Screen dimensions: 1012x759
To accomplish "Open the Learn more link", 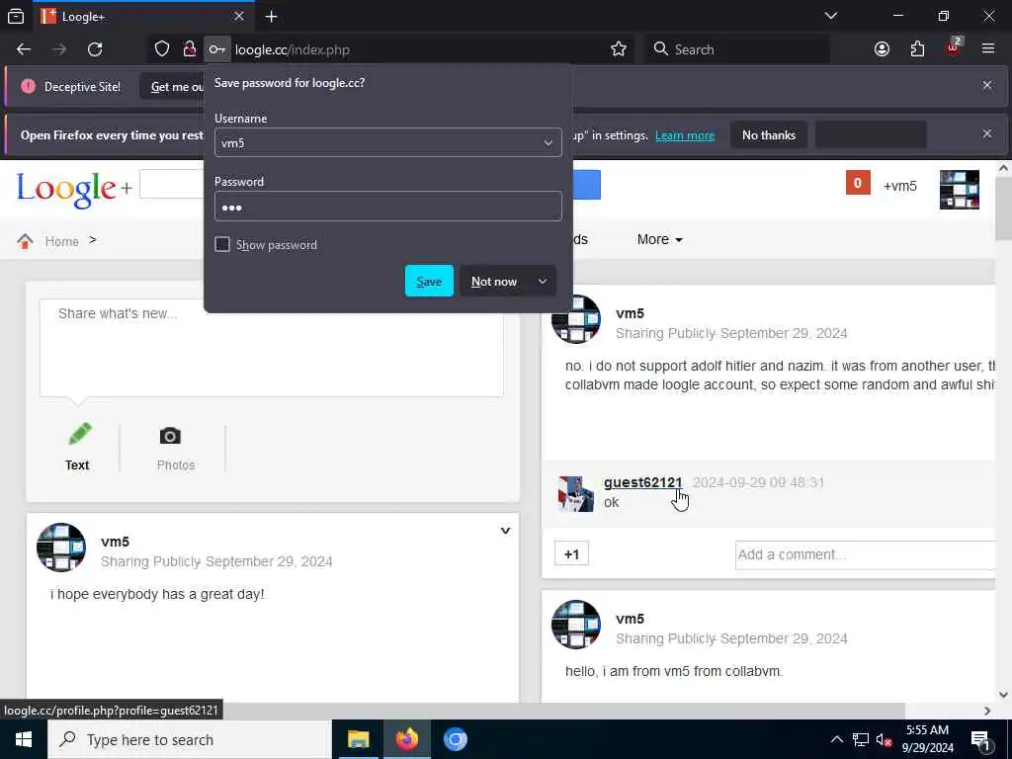I will pyautogui.click(x=685, y=135).
